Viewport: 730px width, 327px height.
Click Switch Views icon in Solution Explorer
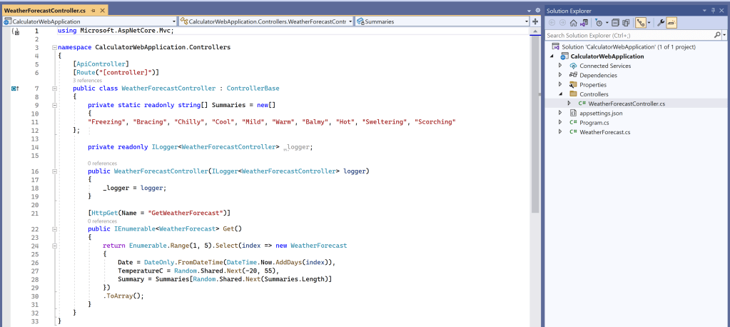(585, 22)
